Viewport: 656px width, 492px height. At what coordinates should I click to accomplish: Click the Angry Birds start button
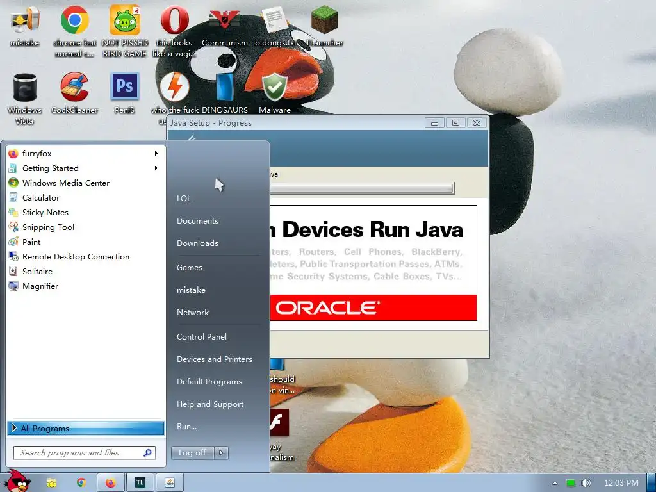coord(17,481)
